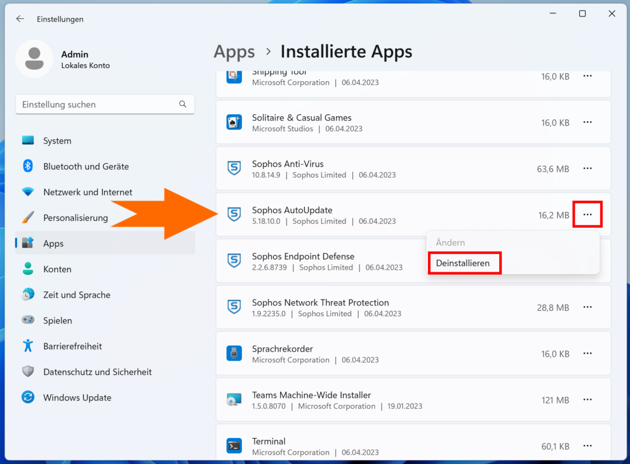This screenshot has width=630, height=464.
Task: Close the Einstellungen window
Action: pos(612,14)
